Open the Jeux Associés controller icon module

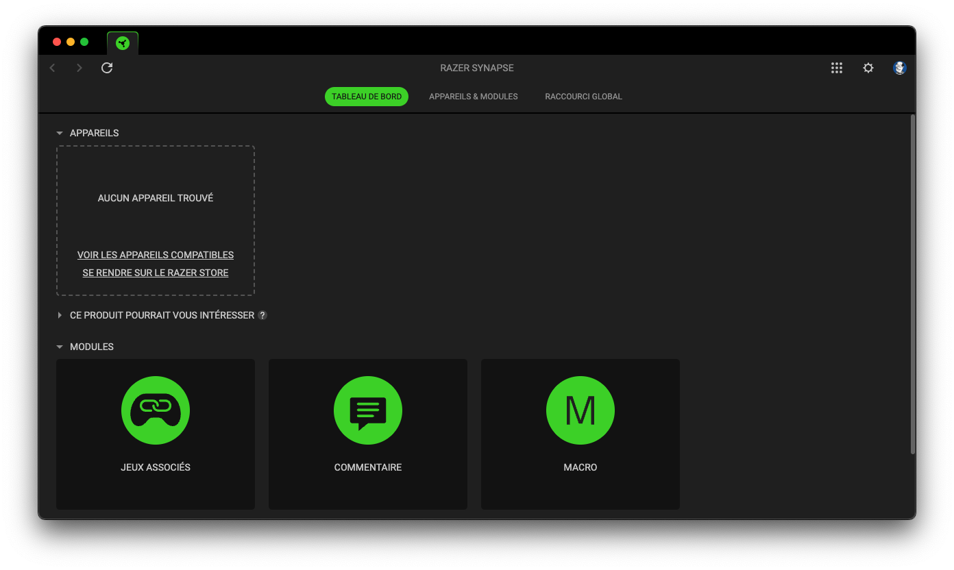[156, 410]
